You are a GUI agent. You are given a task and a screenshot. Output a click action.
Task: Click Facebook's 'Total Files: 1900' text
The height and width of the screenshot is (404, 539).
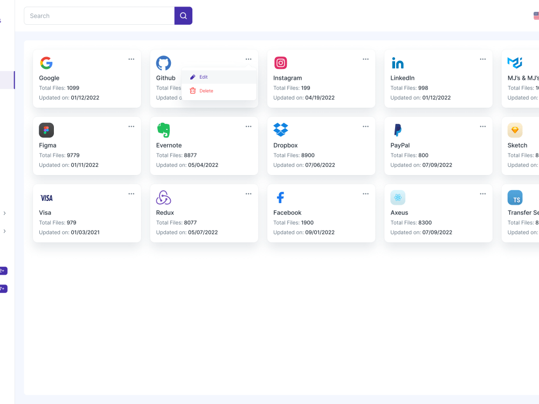point(294,222)
